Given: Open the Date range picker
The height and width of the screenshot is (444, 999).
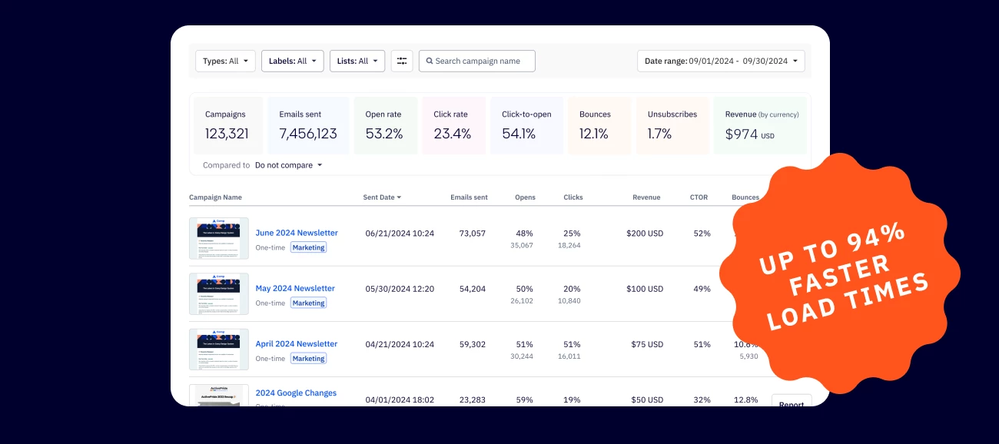Looking at the screenshot, I should 721,61.
